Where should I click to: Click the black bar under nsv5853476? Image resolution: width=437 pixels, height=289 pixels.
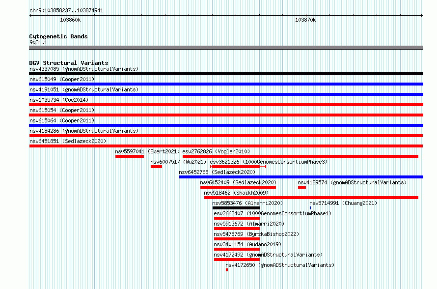(236, 208)
